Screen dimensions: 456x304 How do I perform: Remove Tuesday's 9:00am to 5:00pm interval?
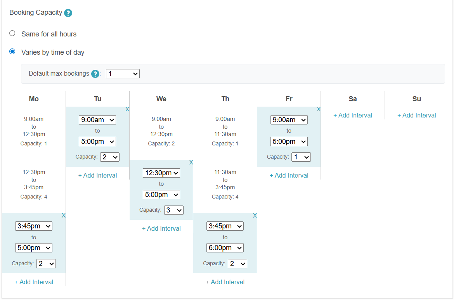[x=127, y=109]
